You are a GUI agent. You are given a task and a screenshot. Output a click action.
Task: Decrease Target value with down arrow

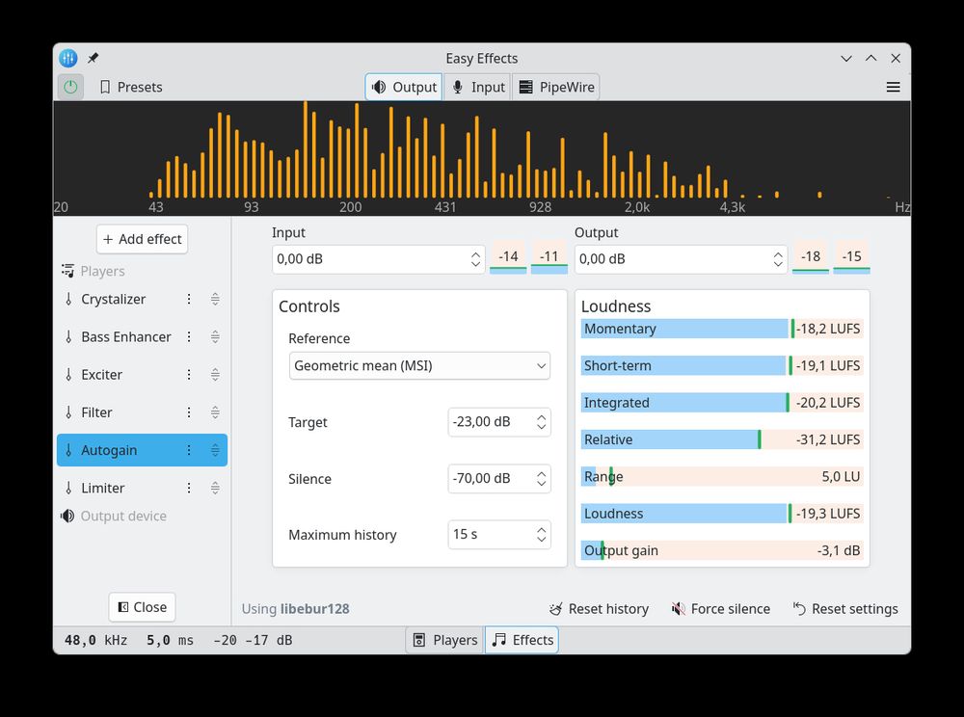tap(541, 427)
